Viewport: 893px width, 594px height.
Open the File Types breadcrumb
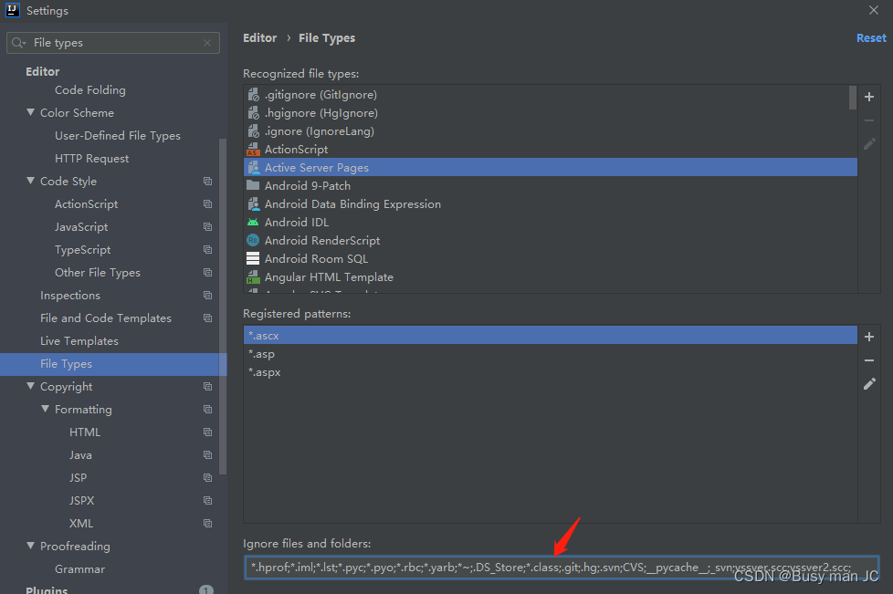click(327, 37)
